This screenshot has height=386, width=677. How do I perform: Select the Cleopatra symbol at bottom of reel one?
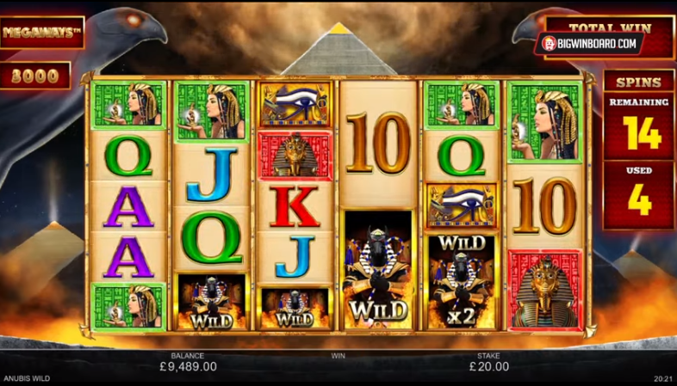coord(128,307)
